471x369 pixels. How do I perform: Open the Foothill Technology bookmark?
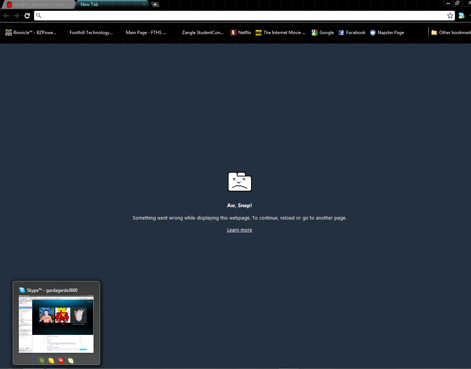pos(91,33)
